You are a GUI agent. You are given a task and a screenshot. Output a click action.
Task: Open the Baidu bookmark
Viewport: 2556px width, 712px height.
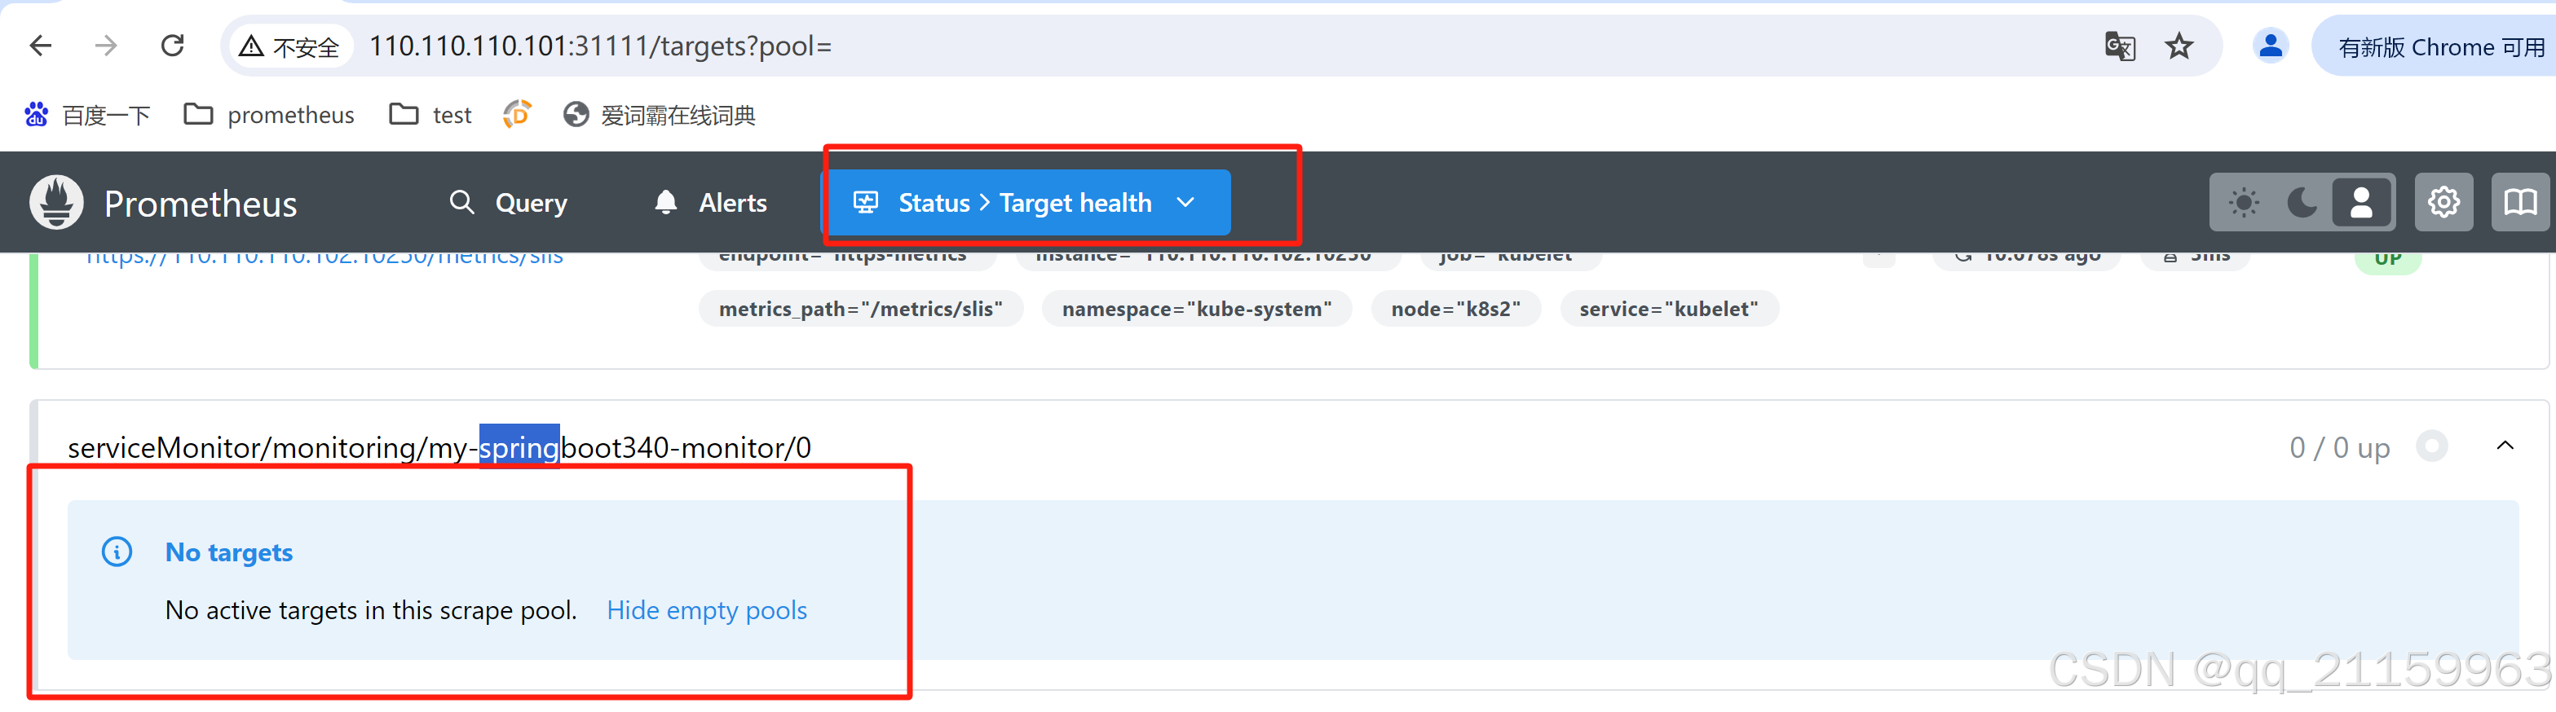[87, 115]
